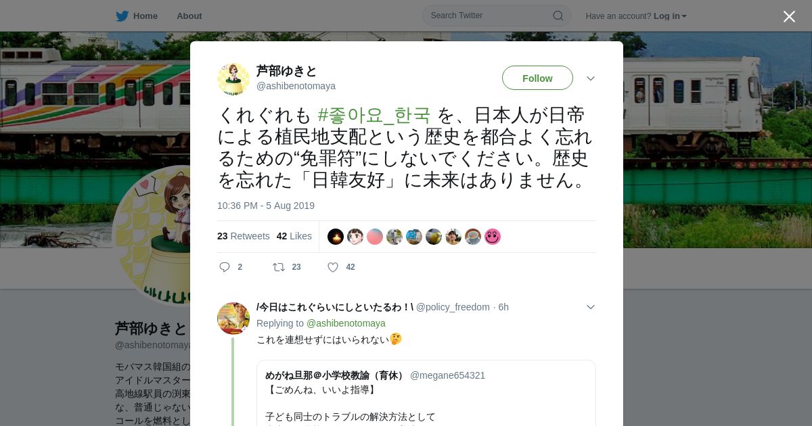Like the tweet with the heart icon
This screenshot has width=812, height=426.
(x=333, y=267)
